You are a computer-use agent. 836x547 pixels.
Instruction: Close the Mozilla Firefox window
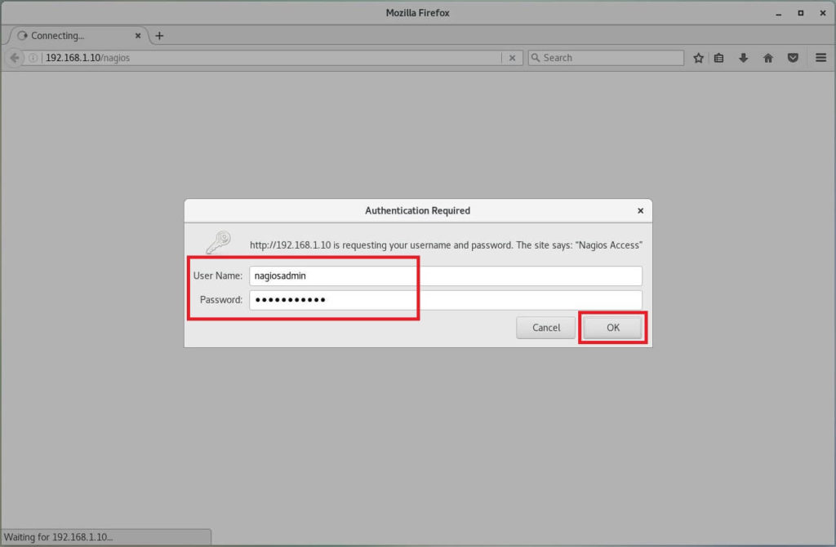pyautogui.click(x=823, y=13)
